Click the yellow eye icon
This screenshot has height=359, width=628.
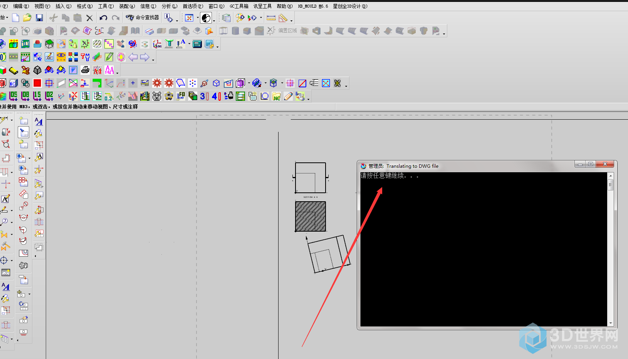(x=61, y=57)
